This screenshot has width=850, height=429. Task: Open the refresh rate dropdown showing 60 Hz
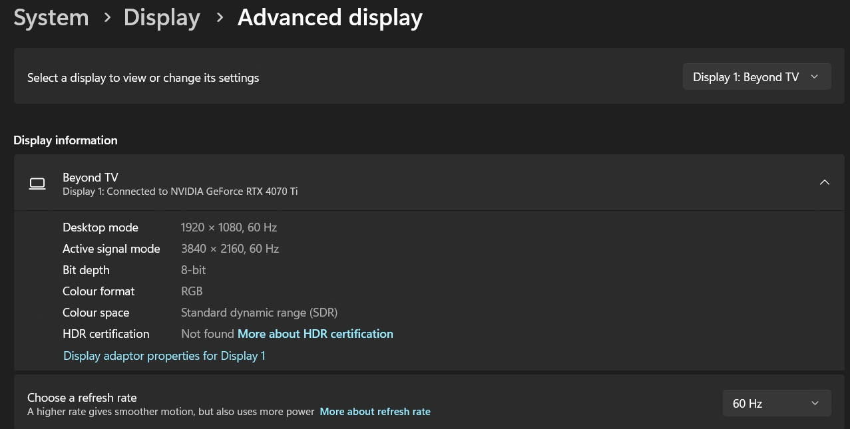point(776,402)
